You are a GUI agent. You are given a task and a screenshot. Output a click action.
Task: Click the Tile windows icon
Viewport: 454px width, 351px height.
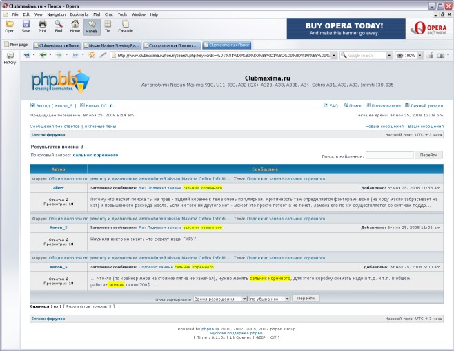coord(108,26)
